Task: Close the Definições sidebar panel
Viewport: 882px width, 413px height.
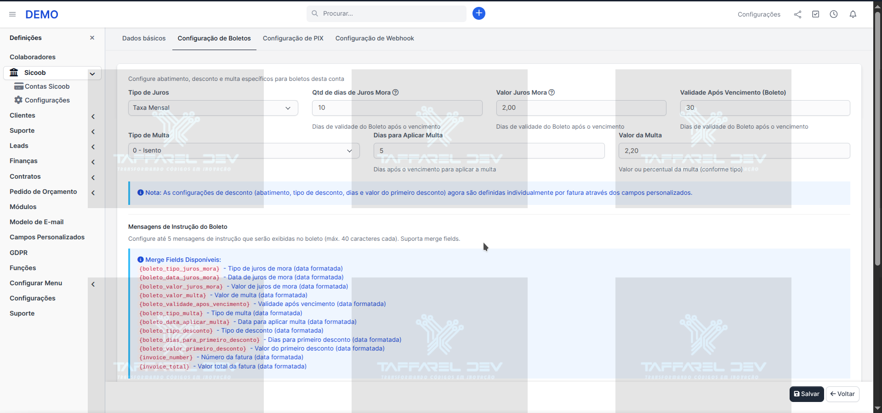Action: pyautogui.click(x=92, y=38)
